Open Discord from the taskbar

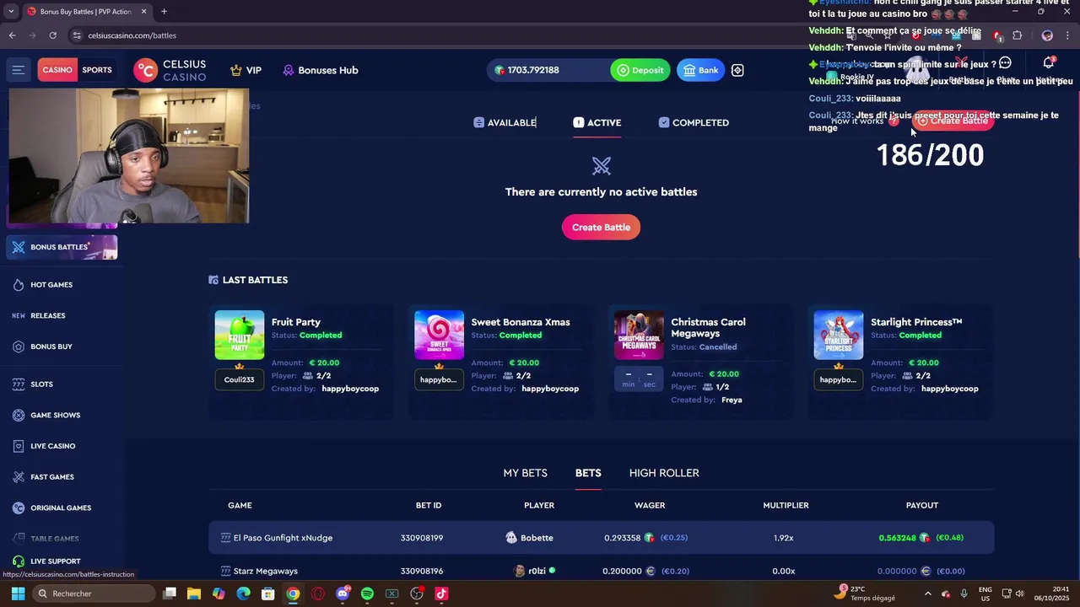[x=343, y=594]
